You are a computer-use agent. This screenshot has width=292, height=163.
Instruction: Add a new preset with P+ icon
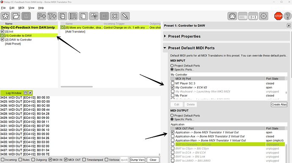tap(41, 16)
